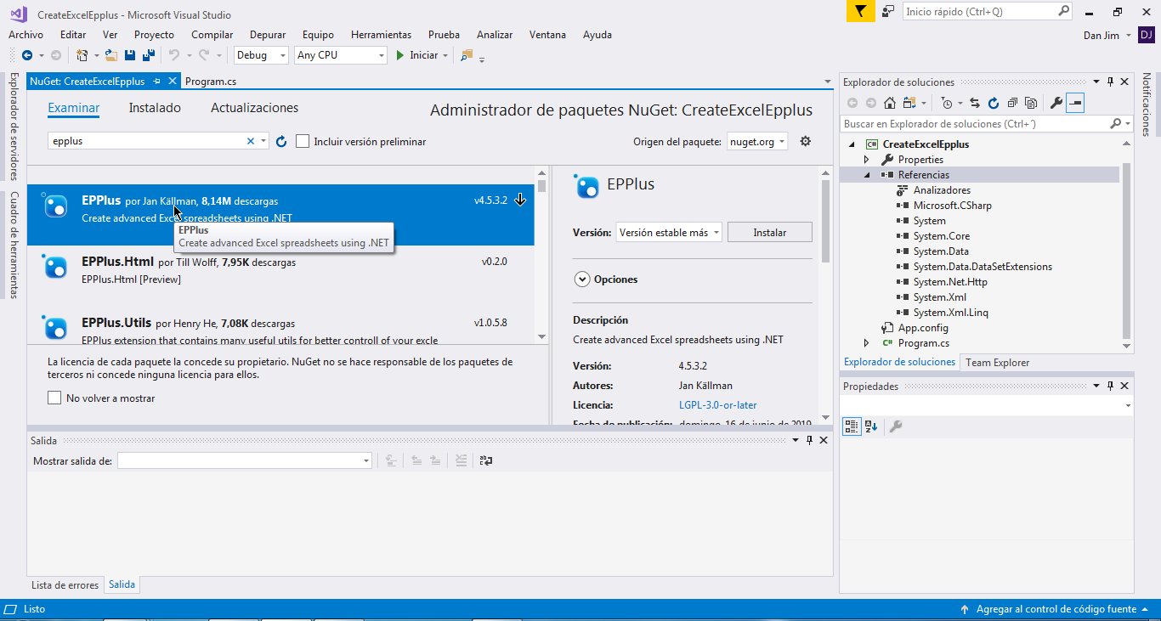Expand the Opciones section

click(x=582, y=279)
